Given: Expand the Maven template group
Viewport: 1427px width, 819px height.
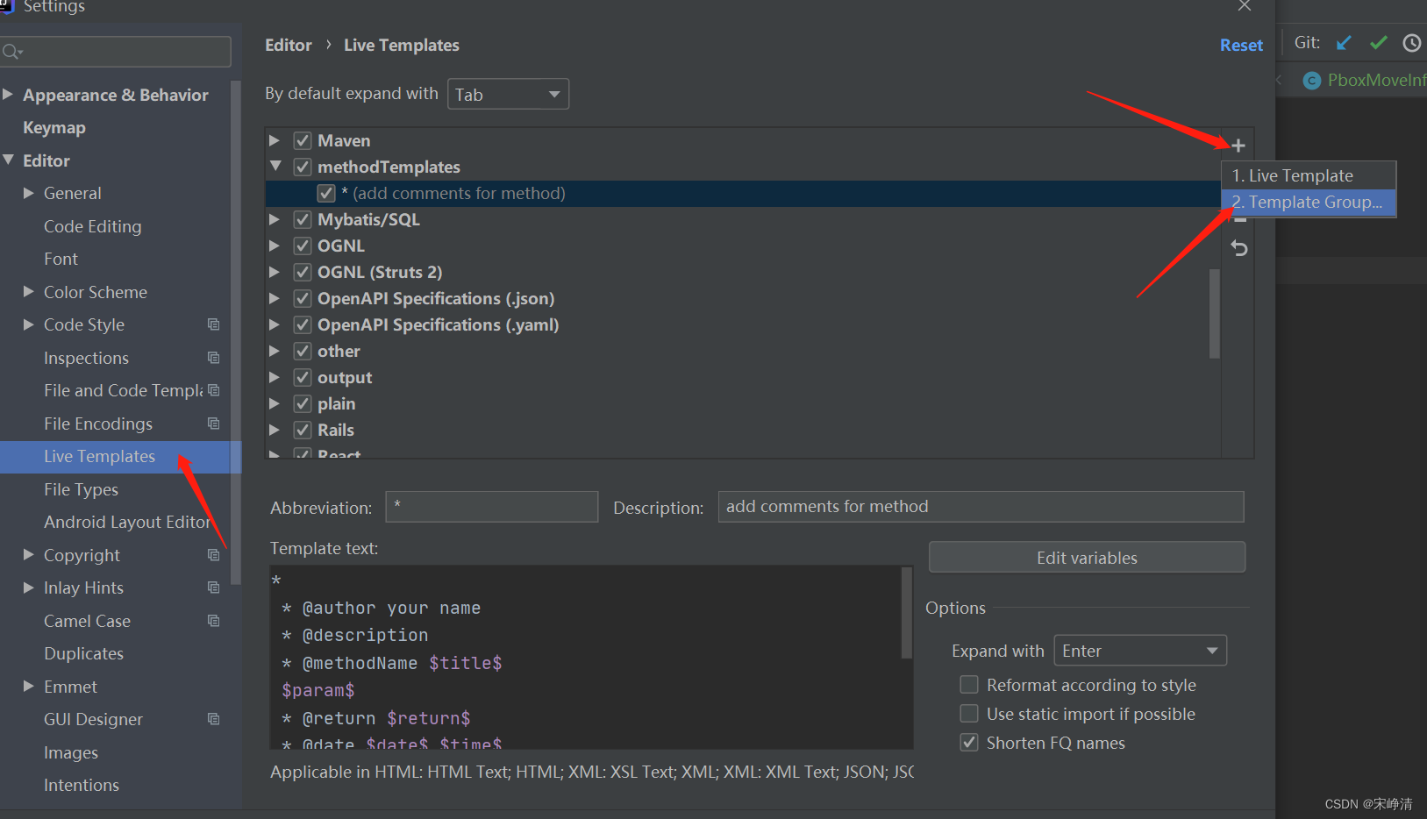Looking at the screenshot, I should tap(275, 140).
